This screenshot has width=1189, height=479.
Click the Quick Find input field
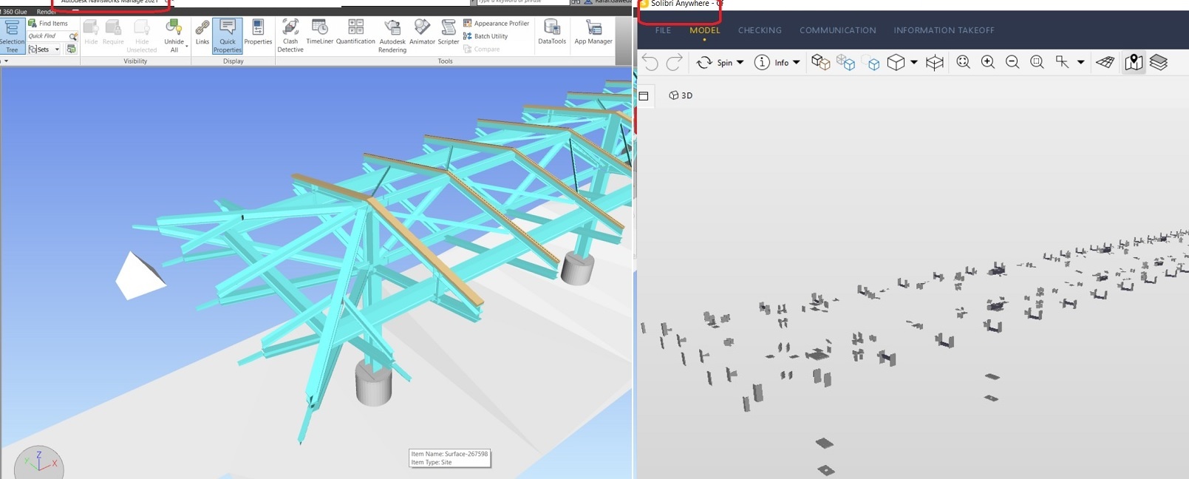tap(47, 36)
